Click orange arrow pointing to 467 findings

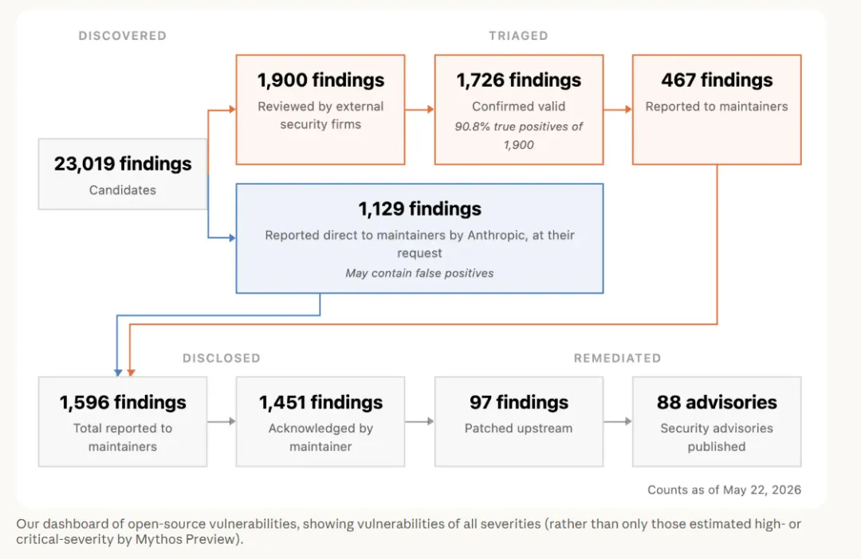coord(618,109)
